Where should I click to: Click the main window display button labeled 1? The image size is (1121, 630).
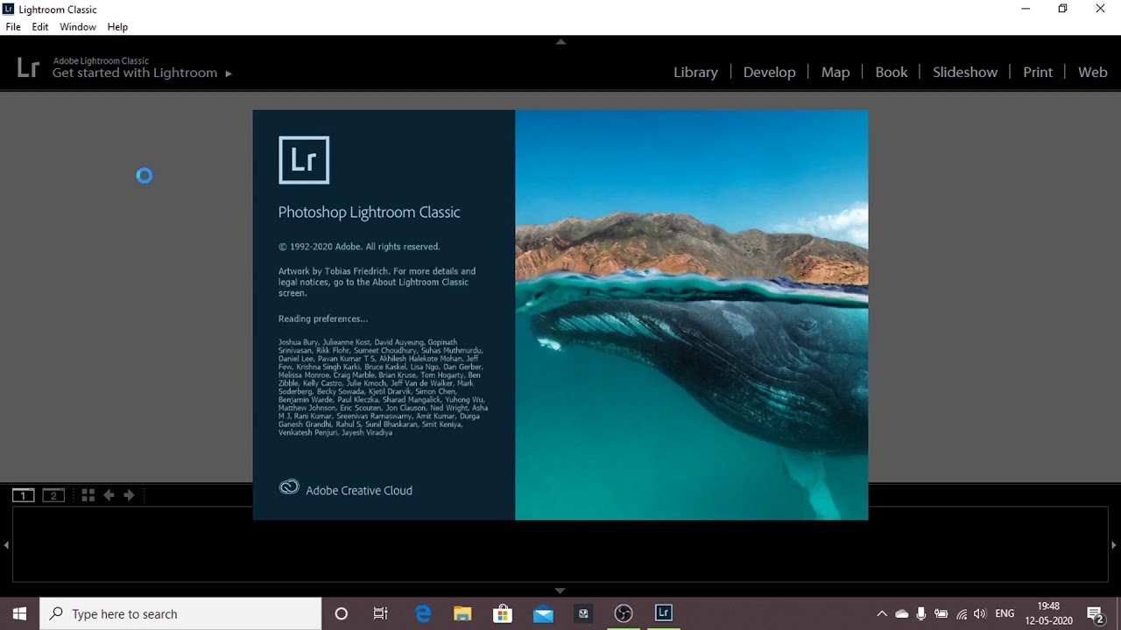tap(23, 495)
